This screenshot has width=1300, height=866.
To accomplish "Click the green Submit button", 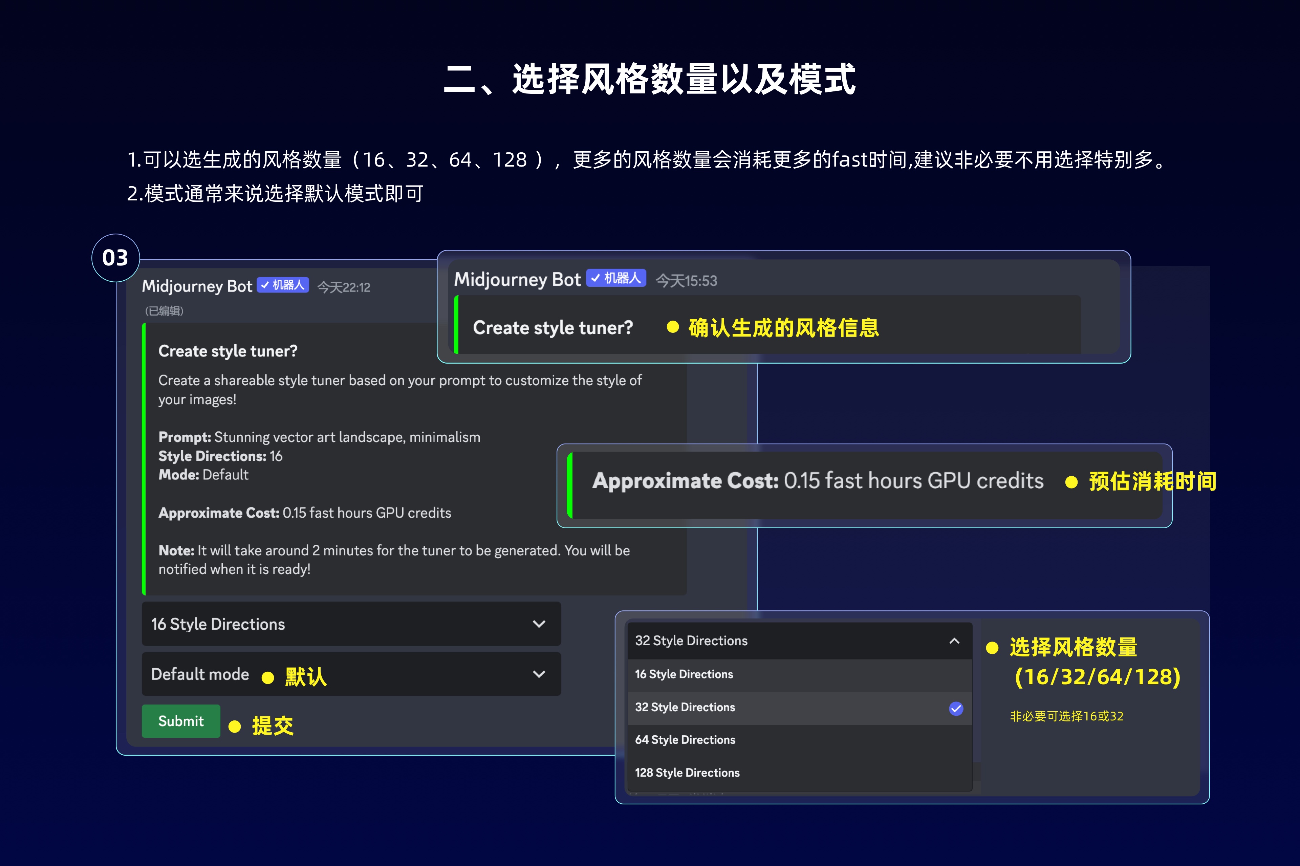I will pyautogui.click(x=180, y=721).
